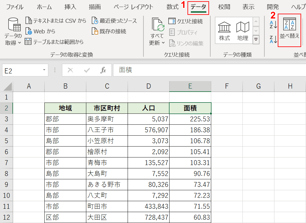Select column F header
Viewport: 306px width, 223px height.
pyautogui.click(x=227, y=86)
